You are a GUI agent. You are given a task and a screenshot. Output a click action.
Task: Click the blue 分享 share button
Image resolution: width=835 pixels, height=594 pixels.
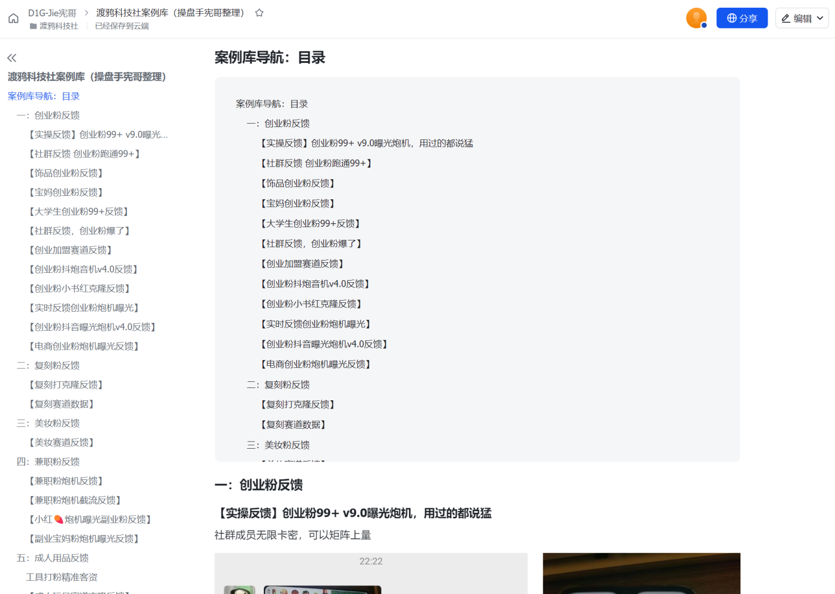742,18
